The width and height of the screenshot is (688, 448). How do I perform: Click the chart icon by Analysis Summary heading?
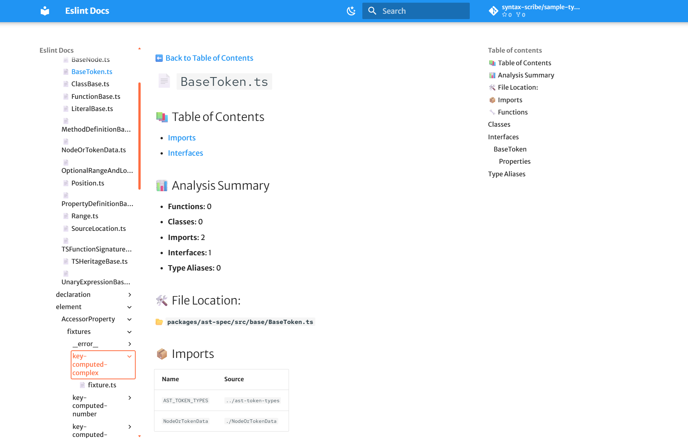(x=162, y=186)
